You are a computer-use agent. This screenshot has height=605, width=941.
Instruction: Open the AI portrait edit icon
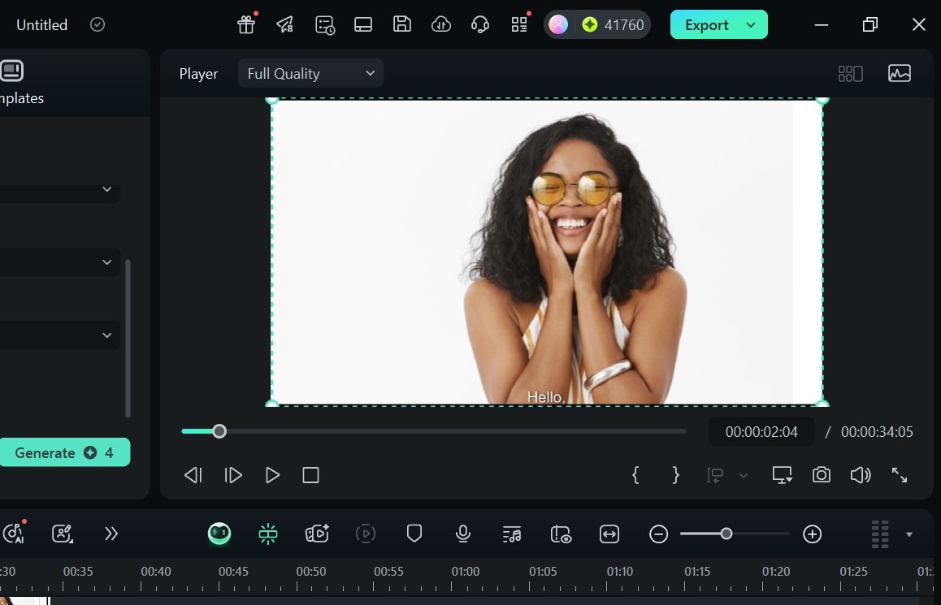[x=63, y=534]
